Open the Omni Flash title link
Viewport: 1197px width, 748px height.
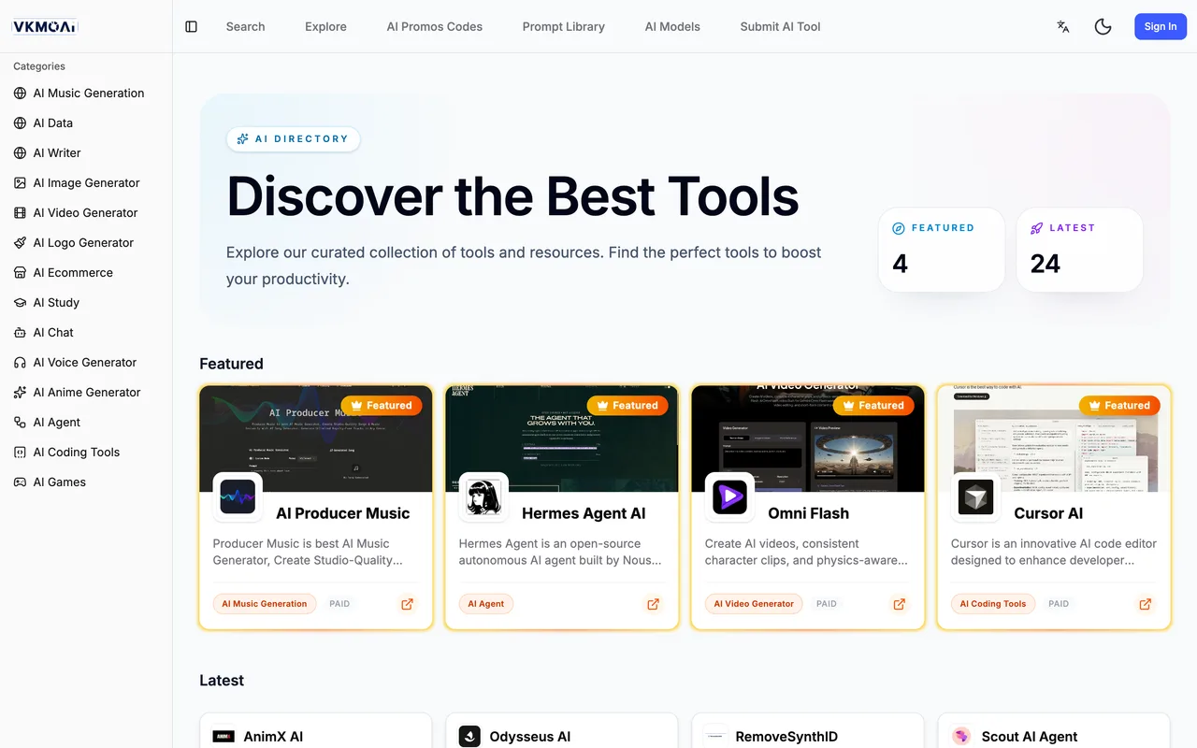809,513
